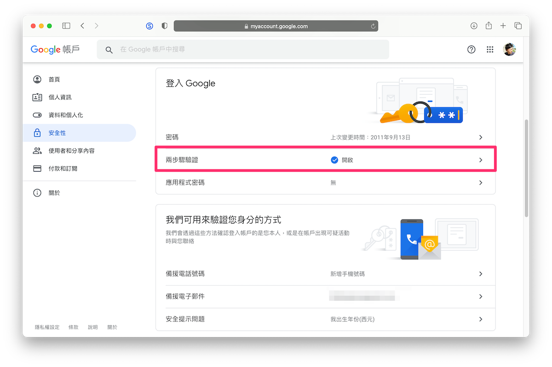Click the 安全性 lock icon in the sidebar
This screenshot has height=367, width=552.
coord(37,133)
